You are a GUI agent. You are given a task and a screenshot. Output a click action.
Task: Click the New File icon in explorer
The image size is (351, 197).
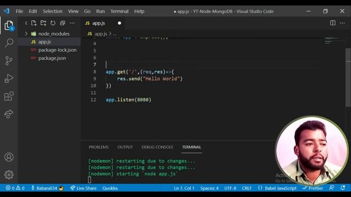pyautogui.click(x=34, y=23)
